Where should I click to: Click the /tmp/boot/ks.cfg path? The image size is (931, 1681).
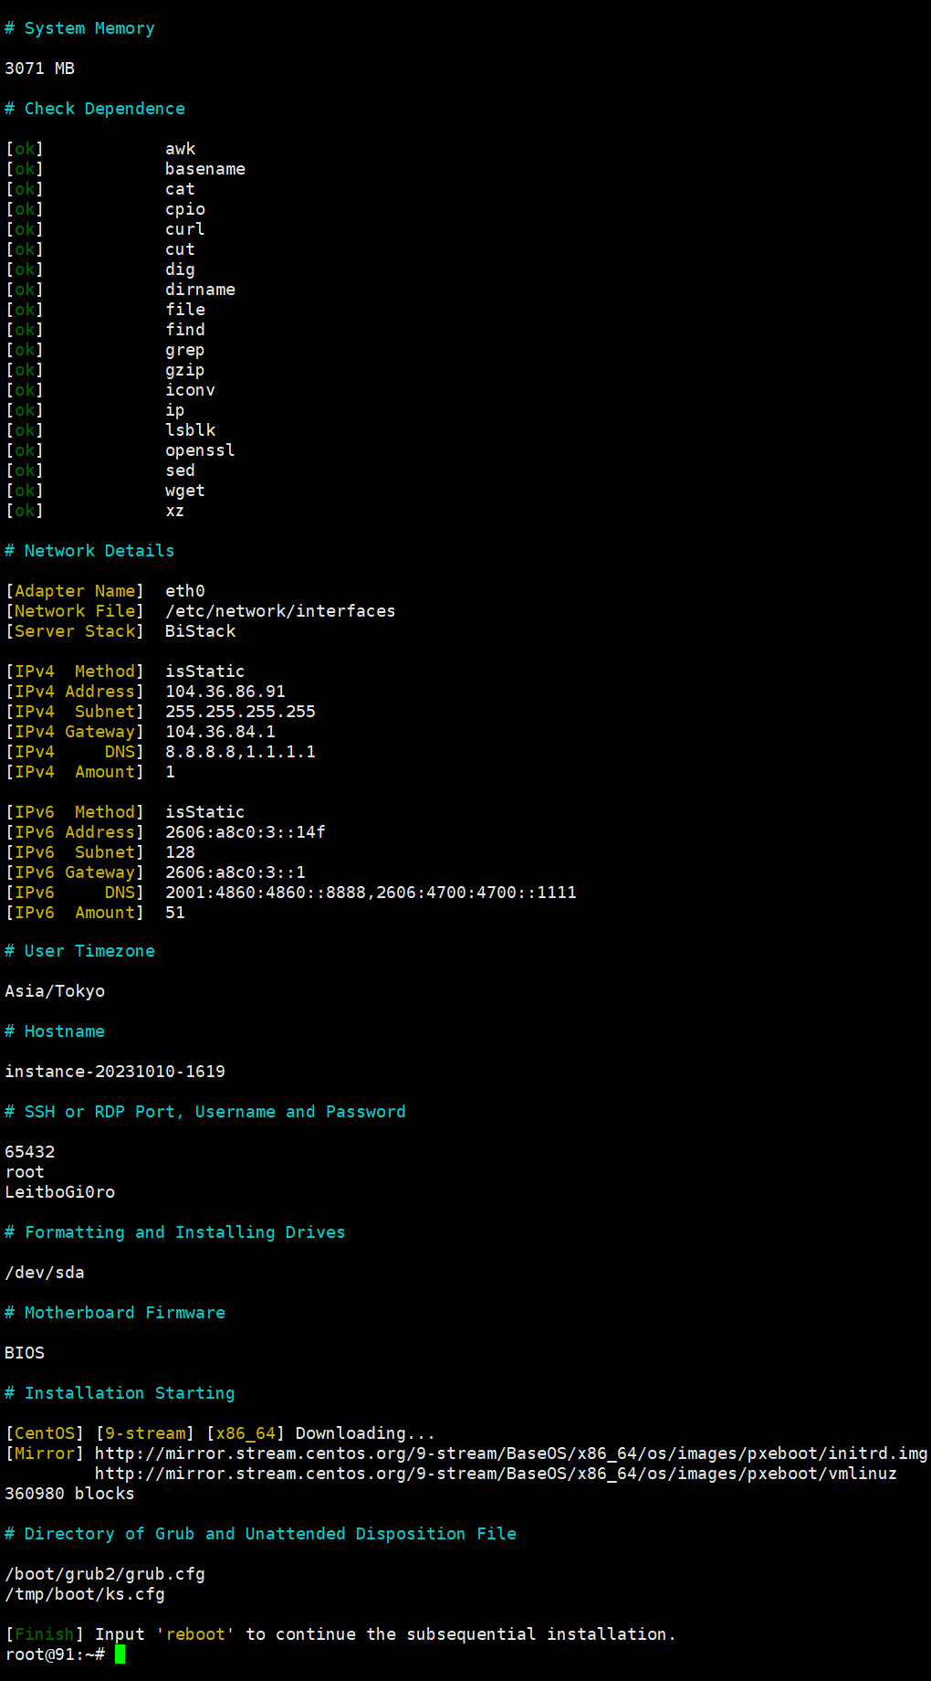(84, 1594)
